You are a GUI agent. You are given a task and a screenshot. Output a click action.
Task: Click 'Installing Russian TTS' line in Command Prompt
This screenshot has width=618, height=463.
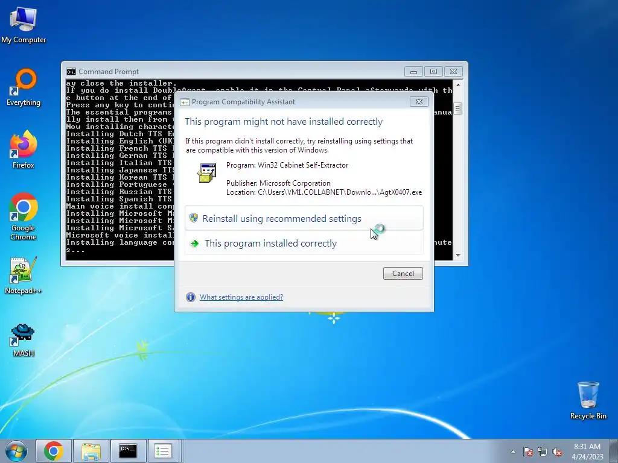[120, 192]
